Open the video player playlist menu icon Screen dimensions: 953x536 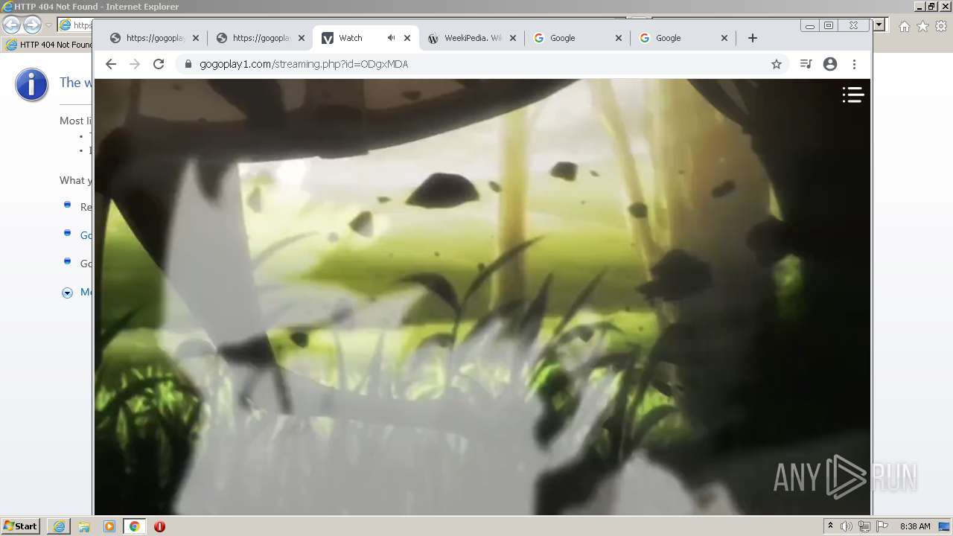(852, 95)
